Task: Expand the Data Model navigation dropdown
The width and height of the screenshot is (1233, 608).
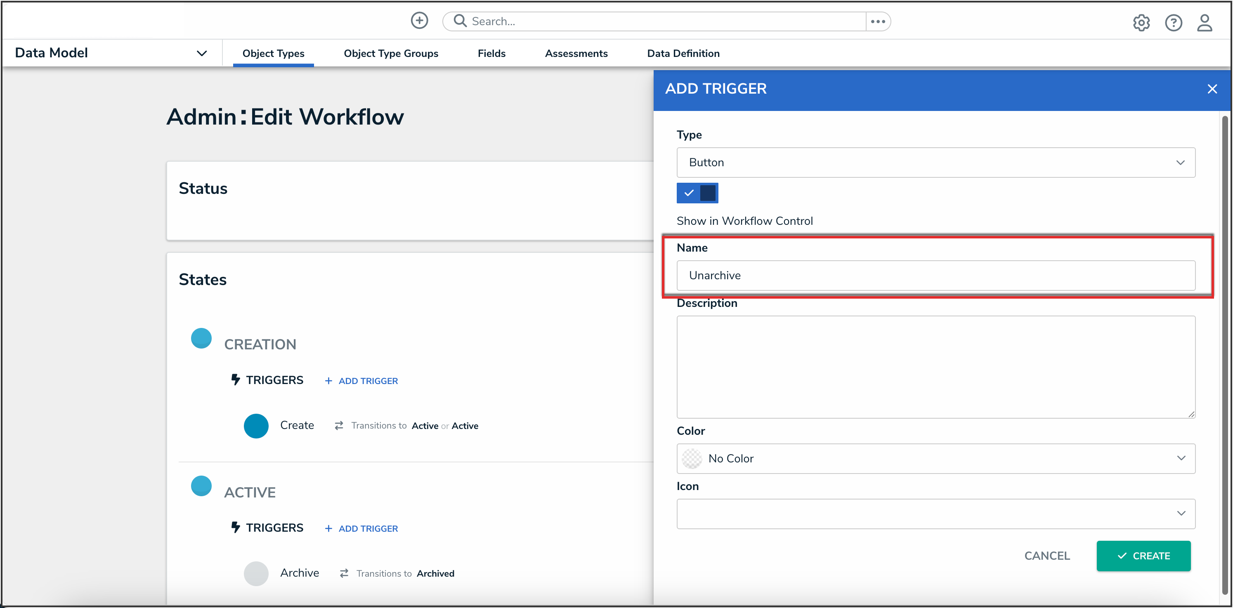Action: 201,53
